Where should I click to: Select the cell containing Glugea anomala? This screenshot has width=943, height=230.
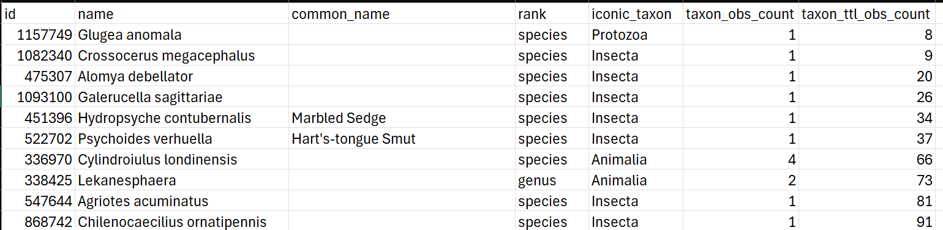(x=182, y=35)
